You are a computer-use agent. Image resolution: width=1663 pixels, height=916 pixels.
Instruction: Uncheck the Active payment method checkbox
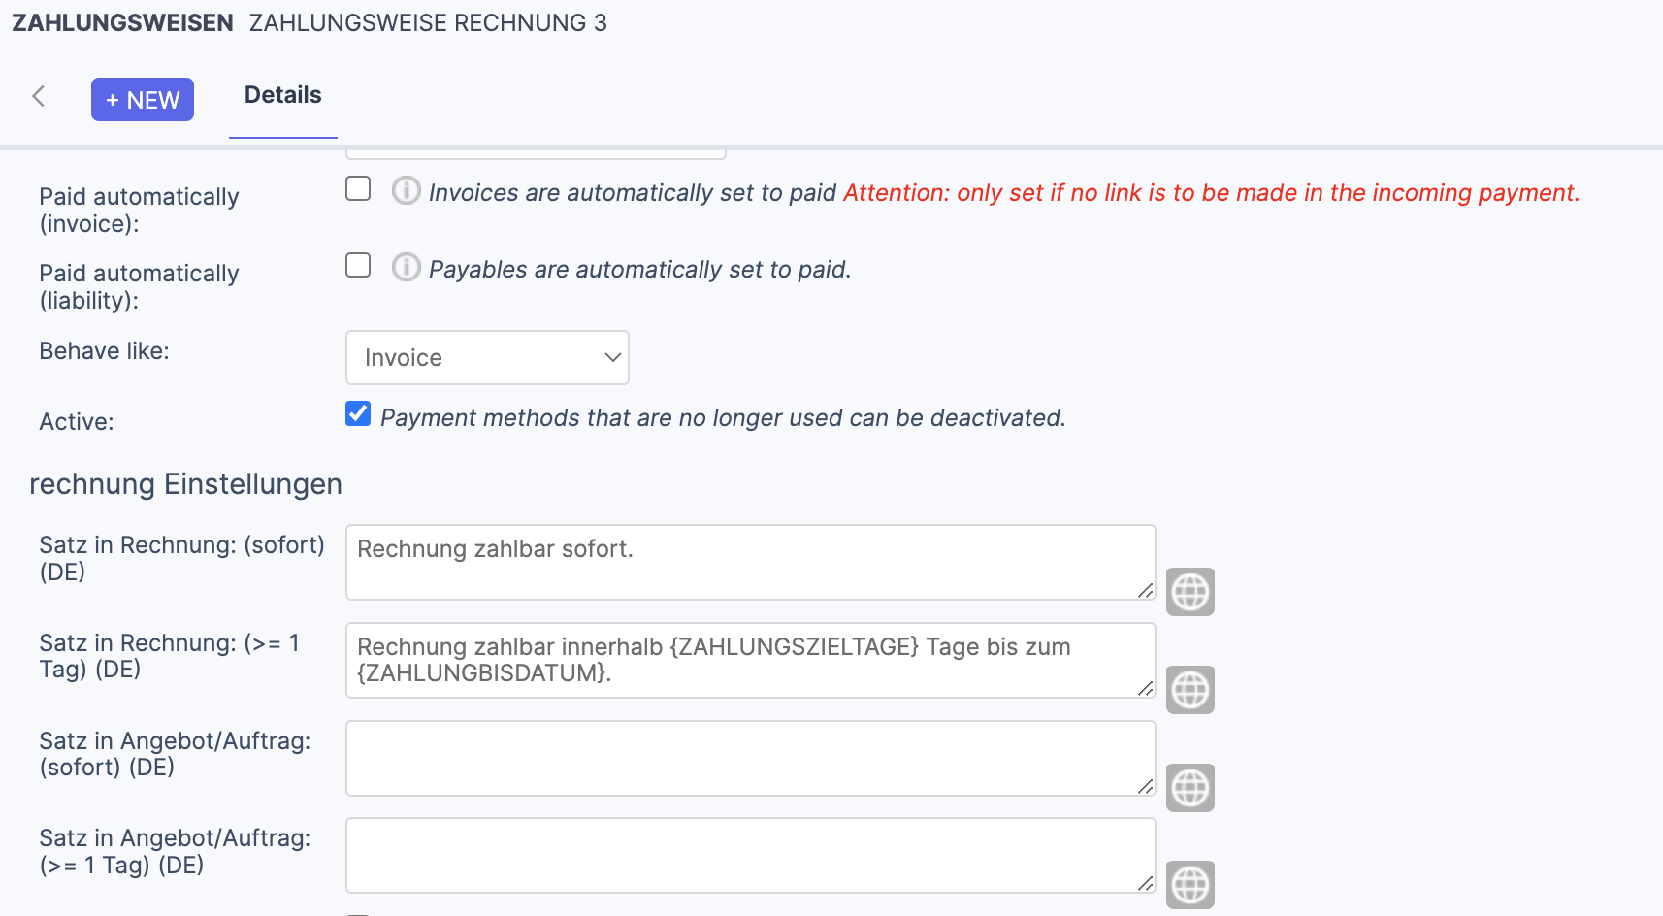[x=358, y=414]
